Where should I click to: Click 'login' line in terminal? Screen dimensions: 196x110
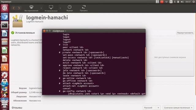pyautogui.click(x=66, y=34)
